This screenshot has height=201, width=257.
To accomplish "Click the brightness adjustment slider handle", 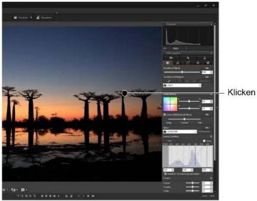I will click(182, 72).
